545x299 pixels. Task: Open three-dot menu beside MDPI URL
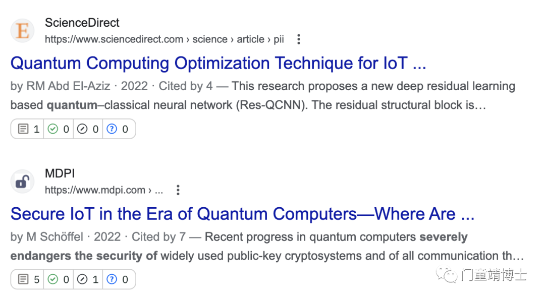[178, 190]
